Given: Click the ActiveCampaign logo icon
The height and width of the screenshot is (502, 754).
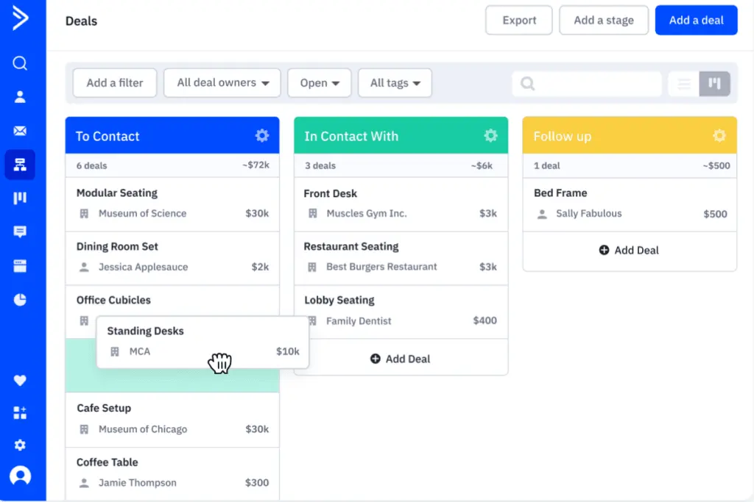Looking at the screenshot, I should tap(20, 18).
